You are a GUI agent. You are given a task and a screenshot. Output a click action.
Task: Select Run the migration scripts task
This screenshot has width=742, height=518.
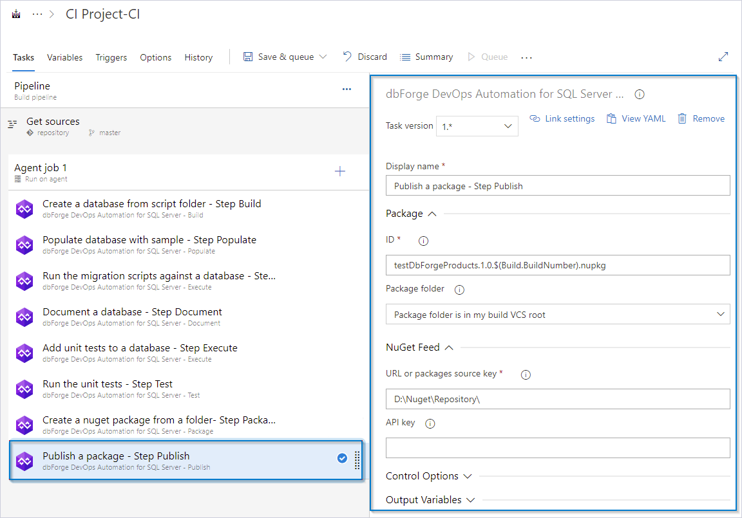(189, 281)
